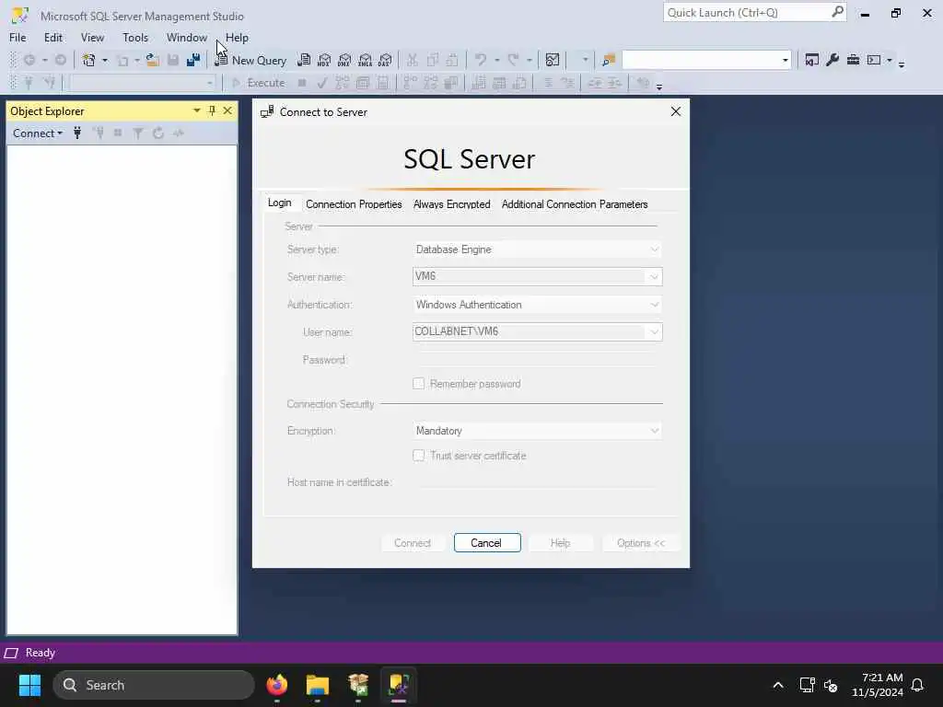The height and width of the screenshot is (707, 943).
Task: Click the Connect plug icon in Object Explorer
Action: click(x=77, y=133)
